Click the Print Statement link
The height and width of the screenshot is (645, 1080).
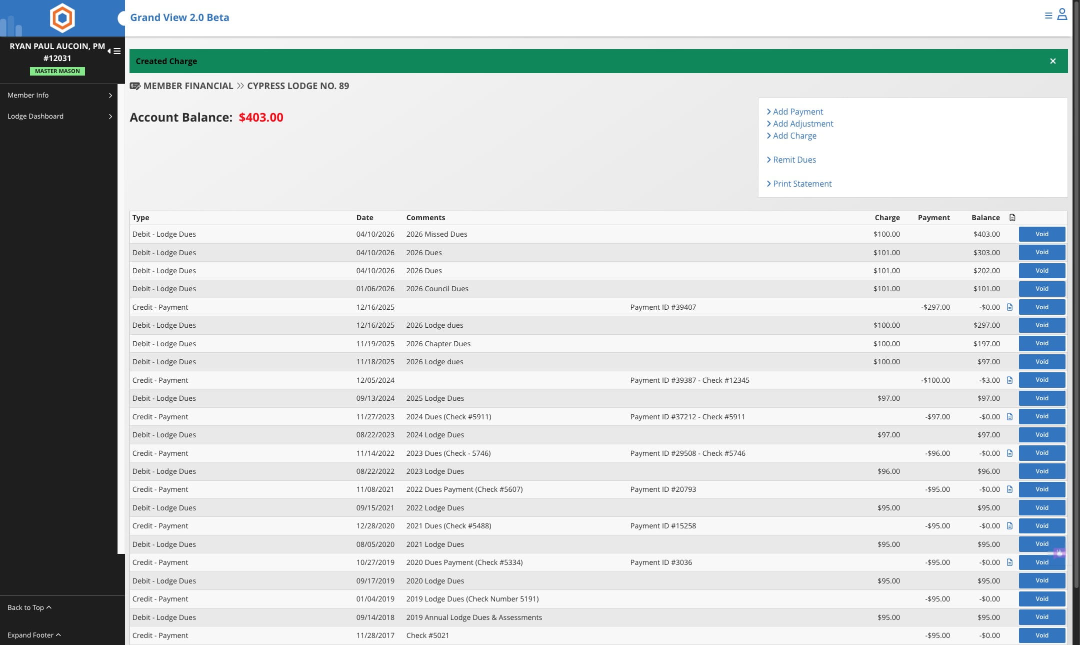tap(802, 184)
